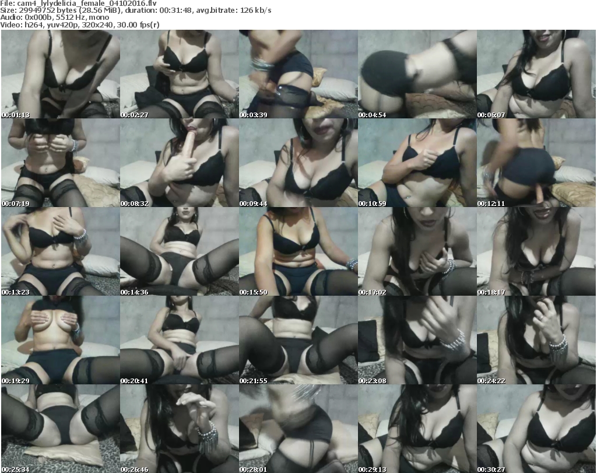Select the 00:13:23 preview frame
Image resolution: width=597 pixels, height=473 pixels.
click(61, 251)
